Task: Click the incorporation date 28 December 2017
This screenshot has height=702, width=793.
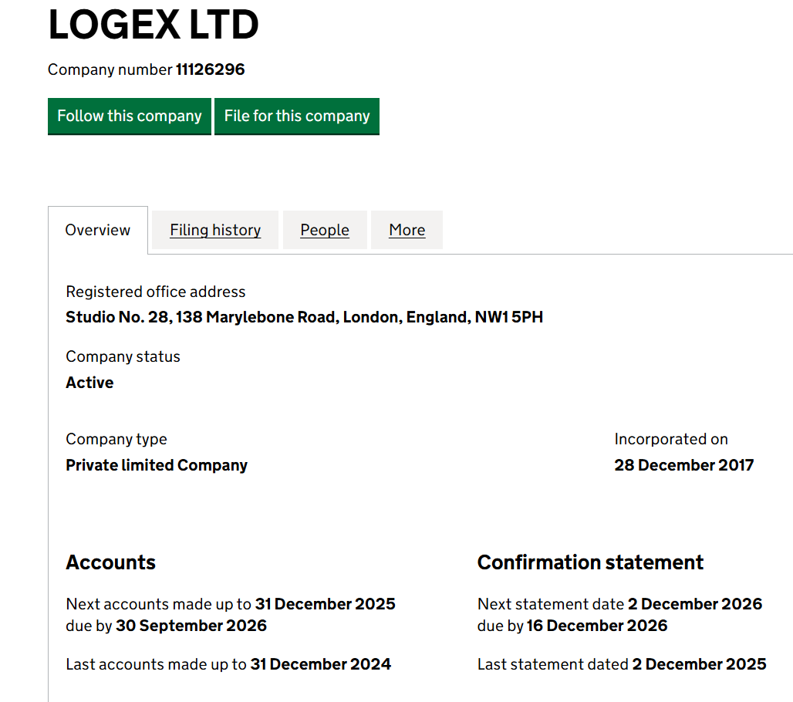Action: (x=683, y=465)
